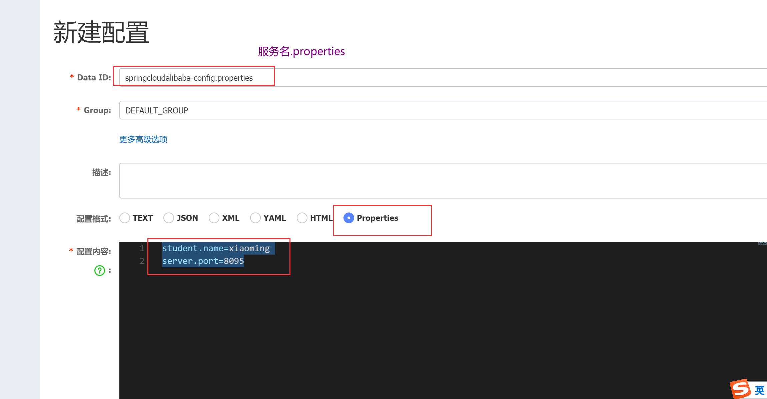Click the Sogou input method S icon
Image resolution: width=767 pixels, height=399 pixels.
[740, 389]
